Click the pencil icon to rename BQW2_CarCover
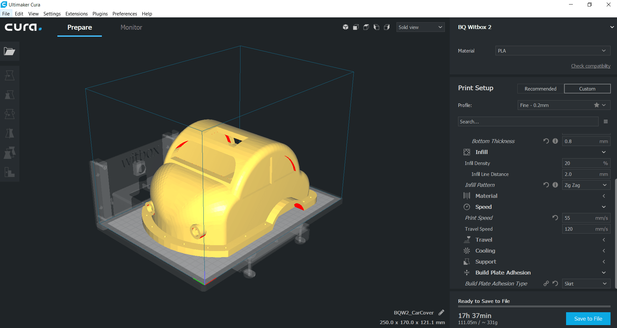This screenshot has height=328, width=617. [441, 313]
